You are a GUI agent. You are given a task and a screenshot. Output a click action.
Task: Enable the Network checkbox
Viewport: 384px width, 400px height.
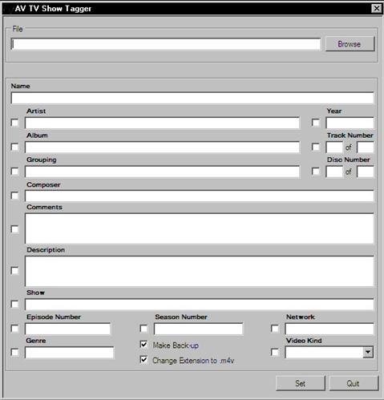(275, 329)
